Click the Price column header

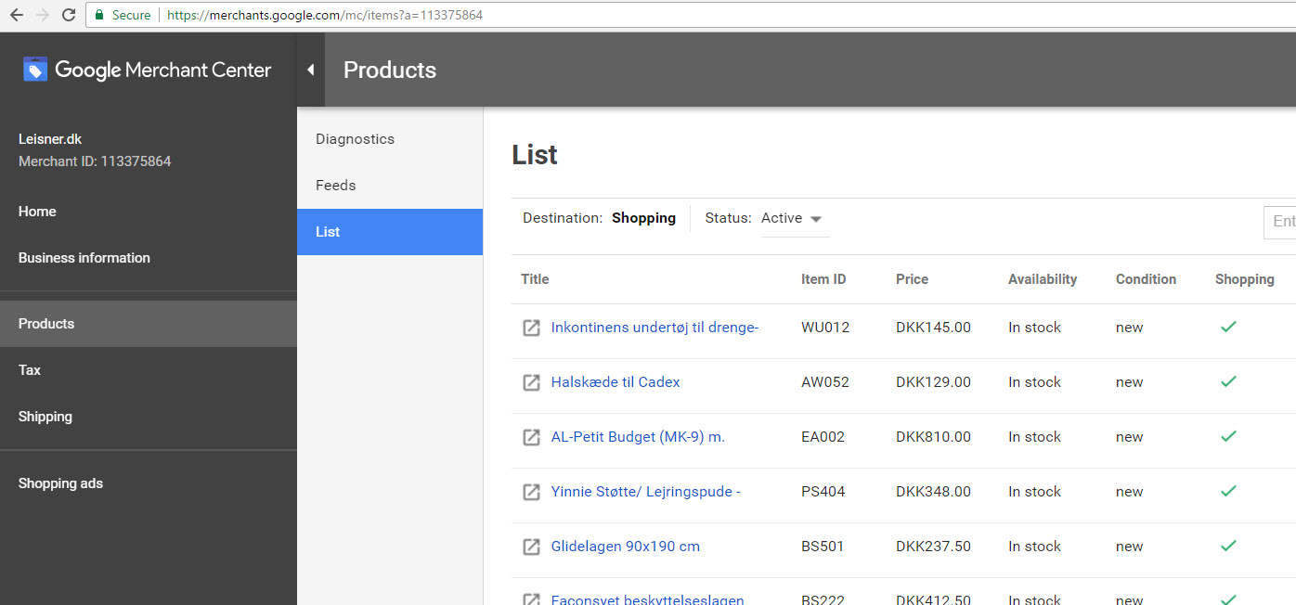coord(912,279)
